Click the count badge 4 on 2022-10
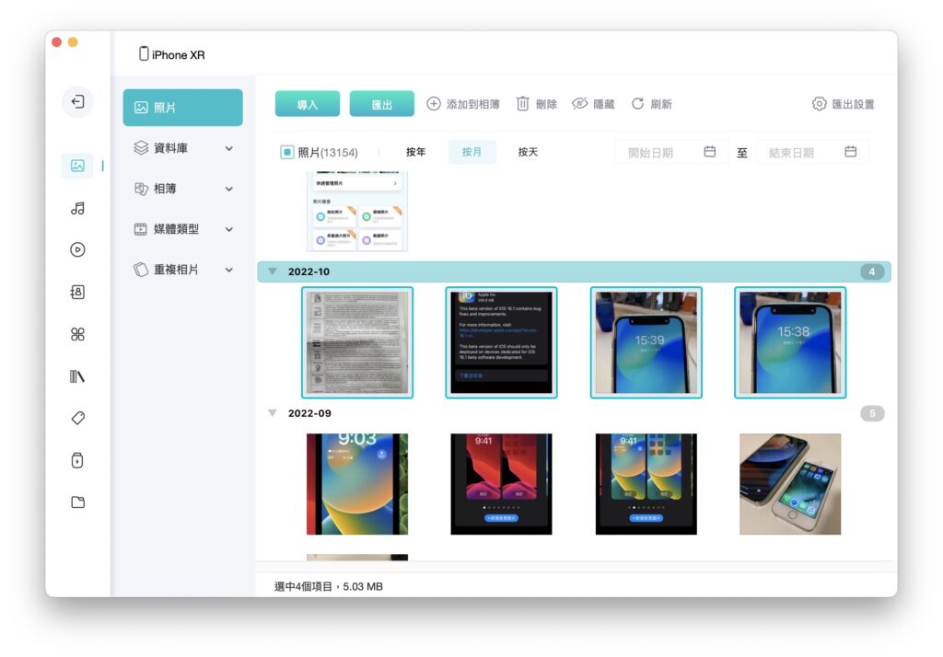Viewport: 943px width, 657px height. coord(872,271)
